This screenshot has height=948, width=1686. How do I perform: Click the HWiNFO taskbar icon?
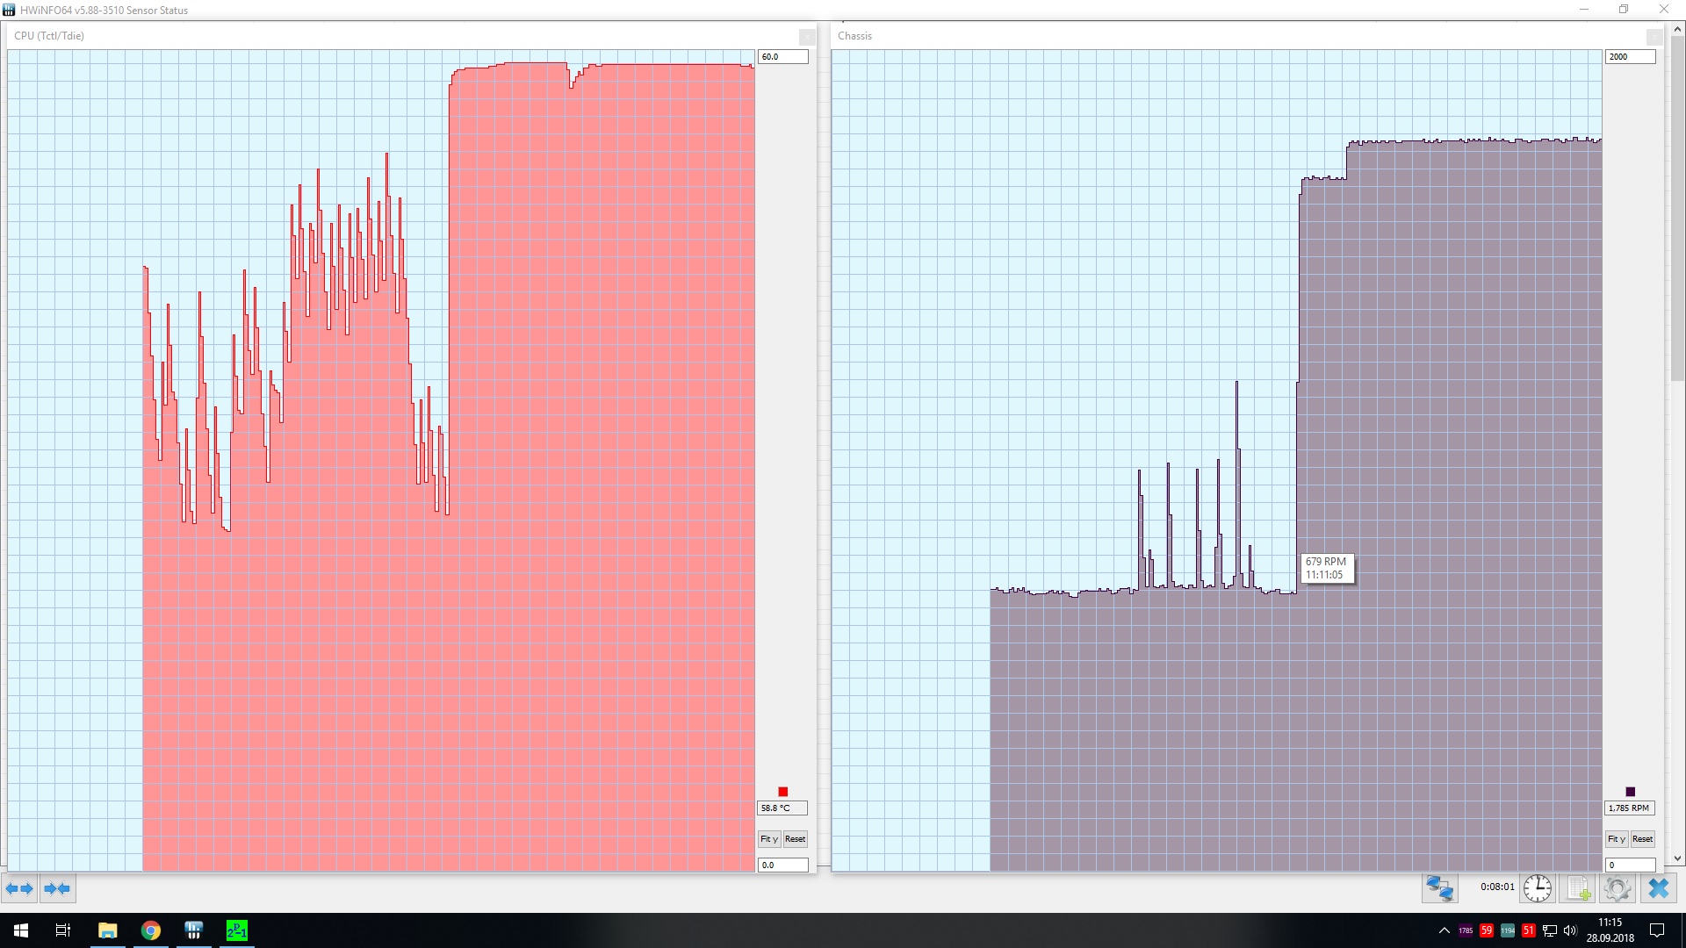[193, 930]
